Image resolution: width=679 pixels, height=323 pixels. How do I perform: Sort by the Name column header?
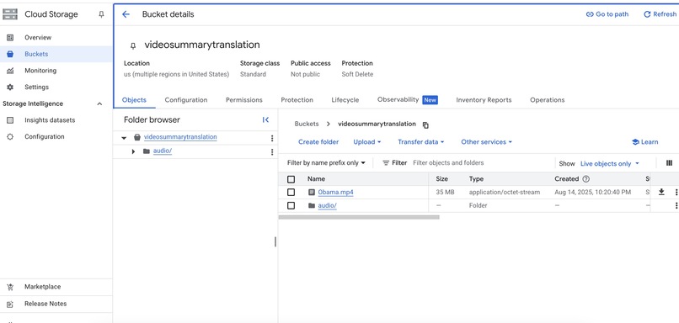point(316,179)
